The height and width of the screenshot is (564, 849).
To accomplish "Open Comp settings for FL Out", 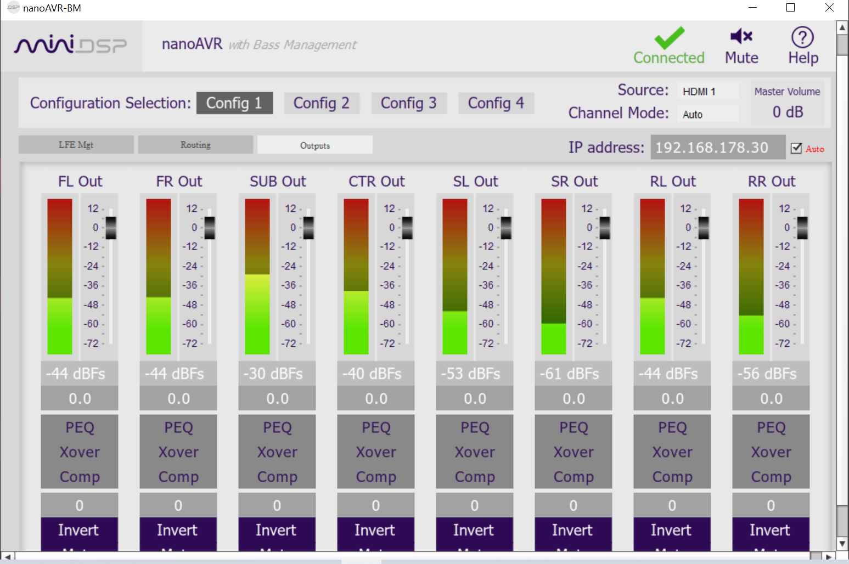I will tap(80, 477).
